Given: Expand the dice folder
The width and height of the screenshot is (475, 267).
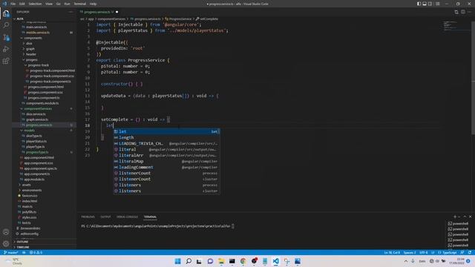Looking at the screenshot, I should 29,43.
